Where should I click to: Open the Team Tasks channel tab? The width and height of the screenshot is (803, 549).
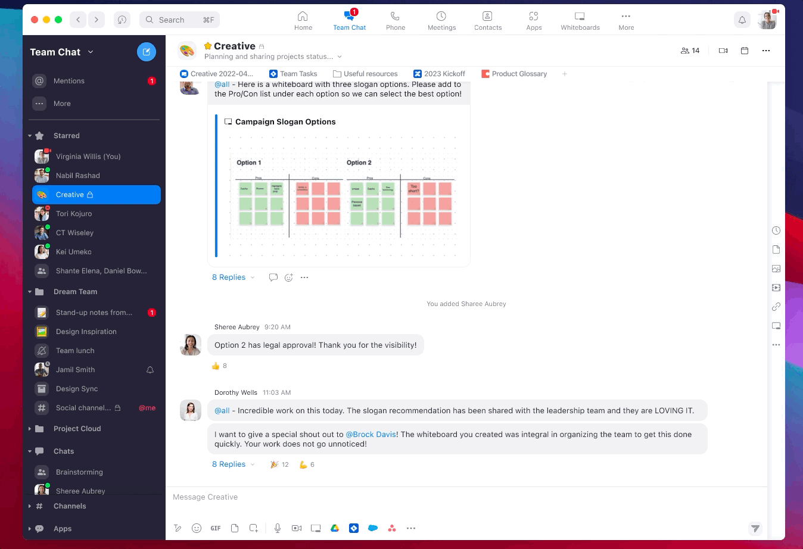[293, 74]
